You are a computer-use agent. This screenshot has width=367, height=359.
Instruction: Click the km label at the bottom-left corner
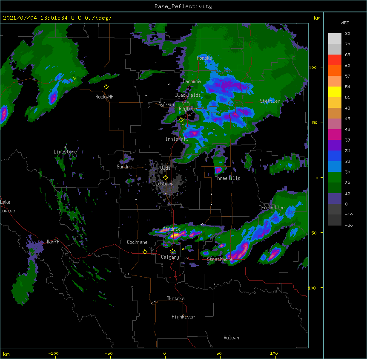[6, 354]
